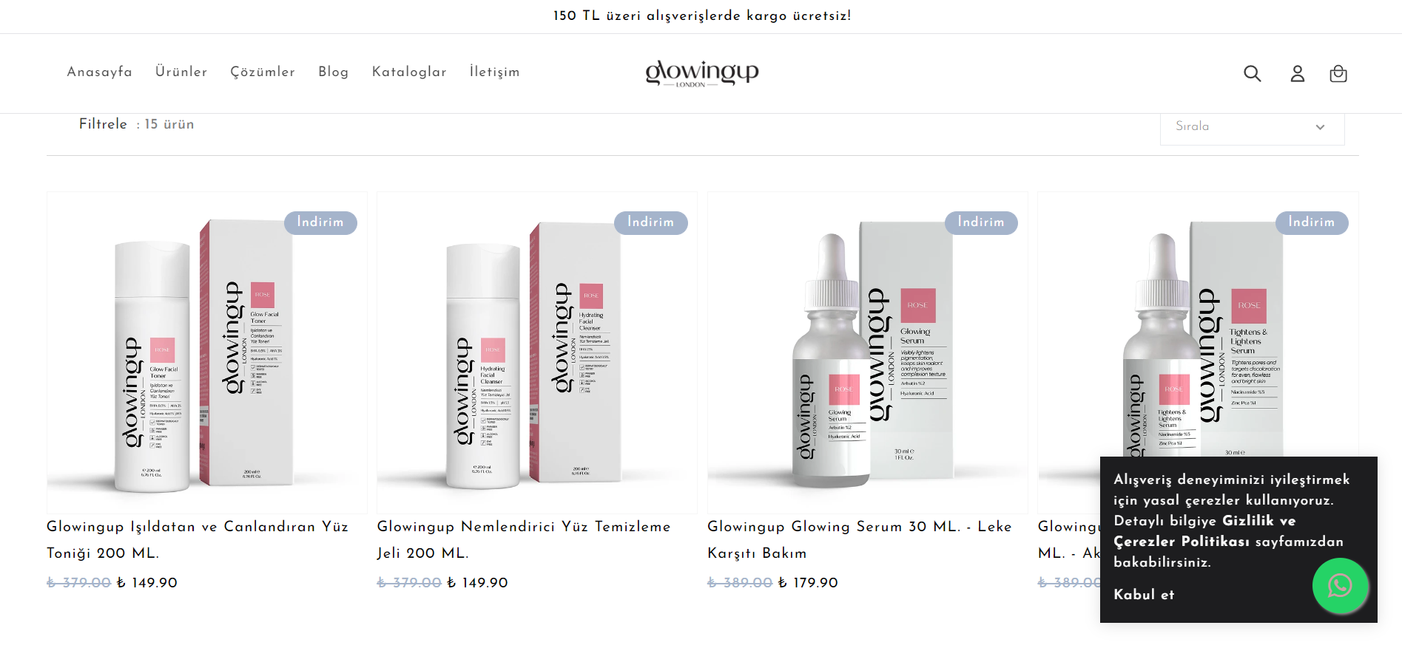Image resolution: width=1402 pixels, height=645 pixels.
Task: Open the shopping bag cart icon
Action: coord(1338,73)
